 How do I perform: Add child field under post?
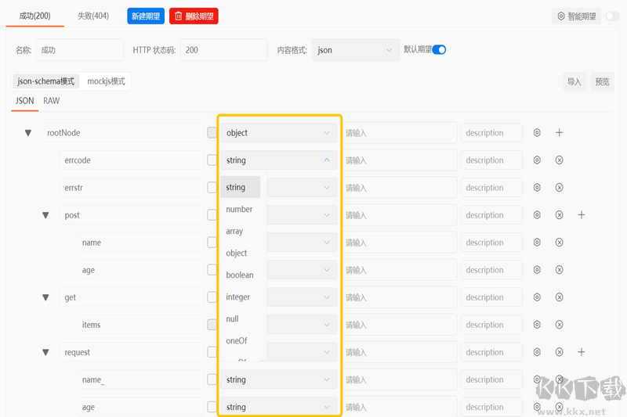pos(582,214)
